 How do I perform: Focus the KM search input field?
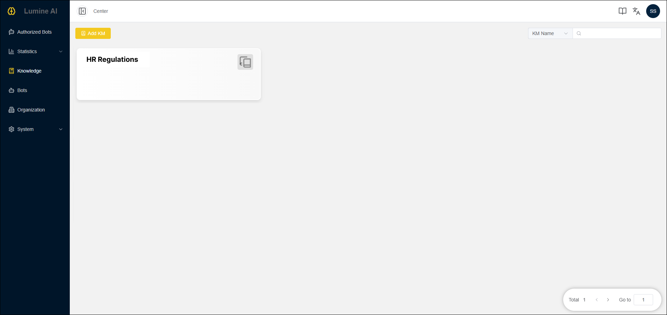[617, 33]
